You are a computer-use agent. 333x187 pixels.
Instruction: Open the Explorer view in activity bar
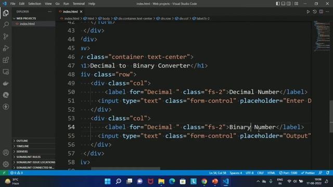[6, 13]
